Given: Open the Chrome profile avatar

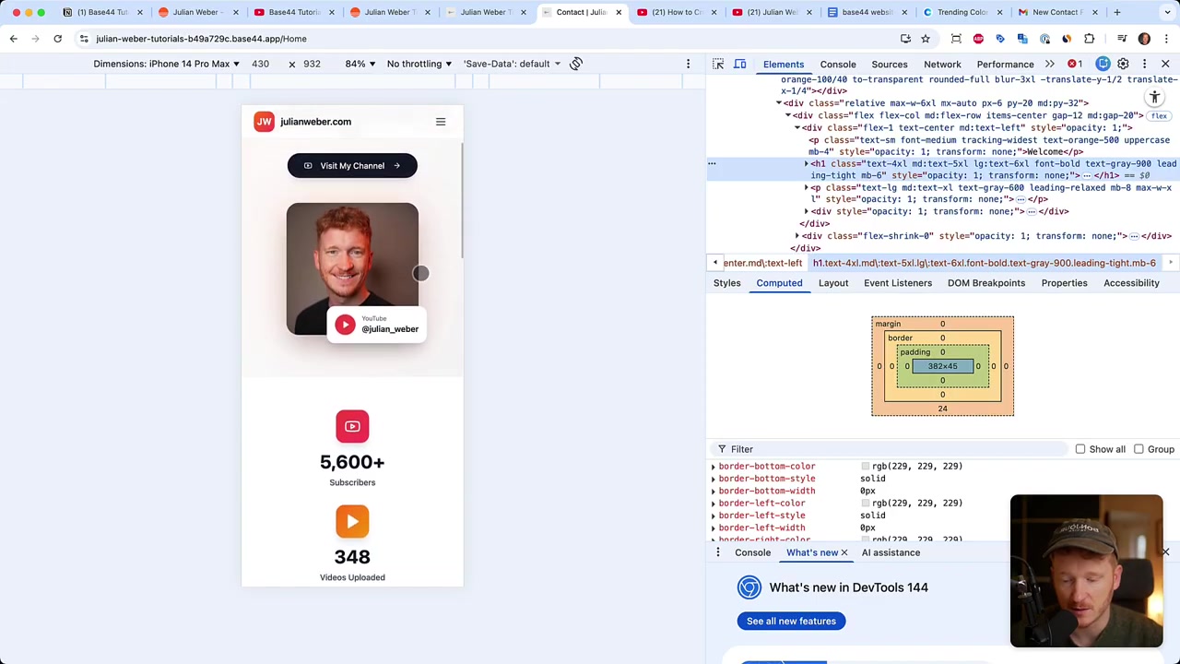Looking at the screenshot, I should [1144, 39].
